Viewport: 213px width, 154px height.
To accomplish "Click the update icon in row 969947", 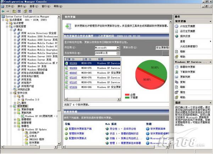I will (66, 73).
